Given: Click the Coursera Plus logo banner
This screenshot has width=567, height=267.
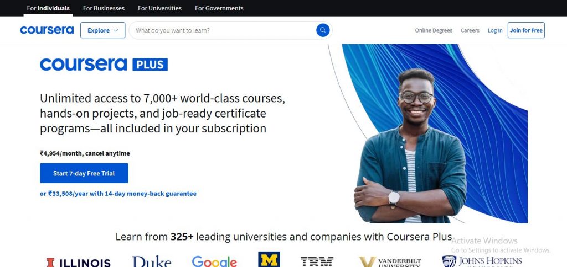Looking at the screenshot, I should click(x=104, y=65).
